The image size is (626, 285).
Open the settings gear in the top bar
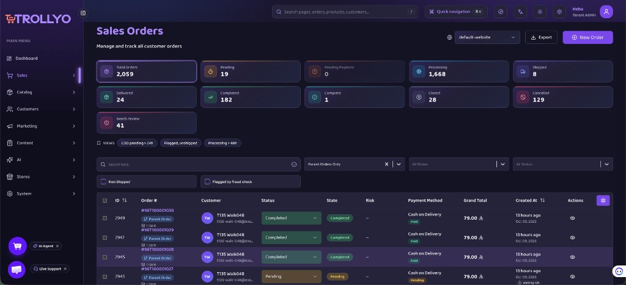tap(559, 12)
